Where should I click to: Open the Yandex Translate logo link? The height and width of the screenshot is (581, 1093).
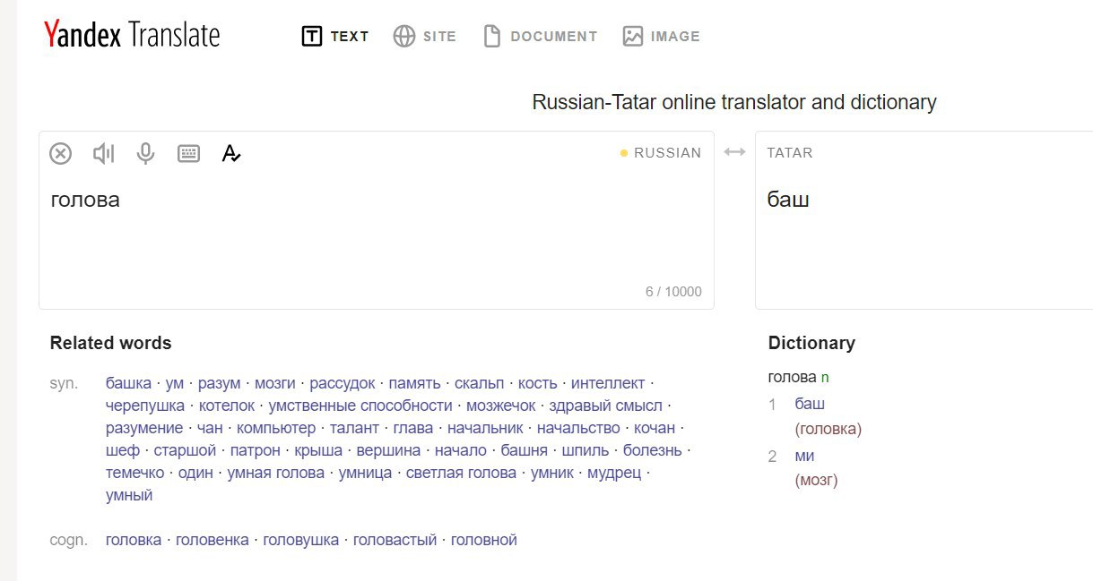[132, 35]
